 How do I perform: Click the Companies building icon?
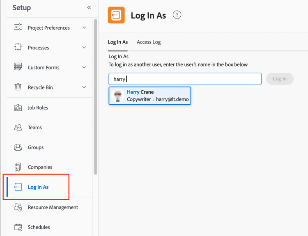pyautogui.click(x=18, y=167)
